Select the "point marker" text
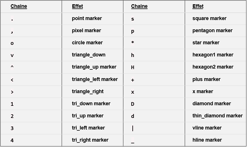This screenshot has height=147, width=247. [87, 18]
